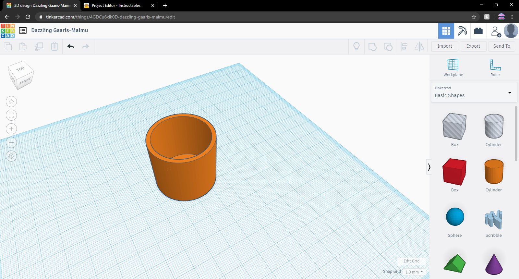Open the Chrome three-dot menu

(512, 17)
